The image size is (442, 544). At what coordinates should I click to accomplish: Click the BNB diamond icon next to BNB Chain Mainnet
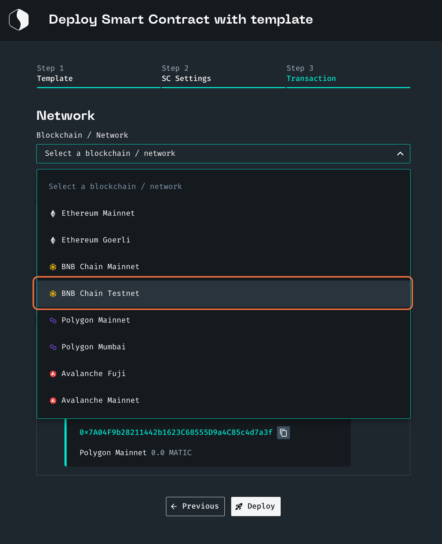(52, 267)
